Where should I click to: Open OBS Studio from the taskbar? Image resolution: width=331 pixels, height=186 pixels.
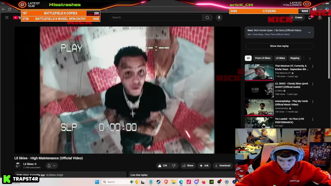[219, 182]
